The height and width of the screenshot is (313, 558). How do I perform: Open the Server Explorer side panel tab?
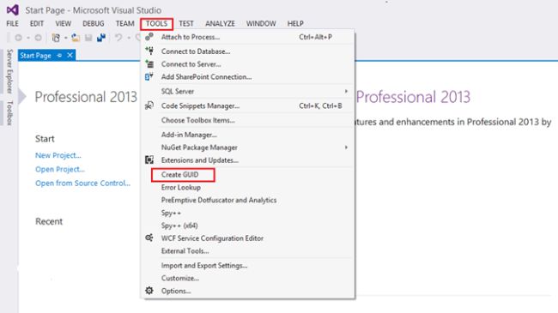pyautogui.click(x=9, y=71)
